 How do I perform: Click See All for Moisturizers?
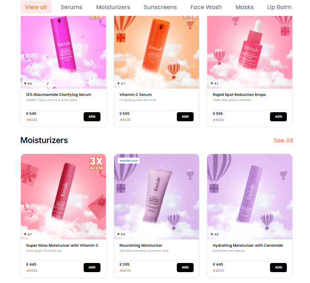pyautogui.click(x=283, y=140)
